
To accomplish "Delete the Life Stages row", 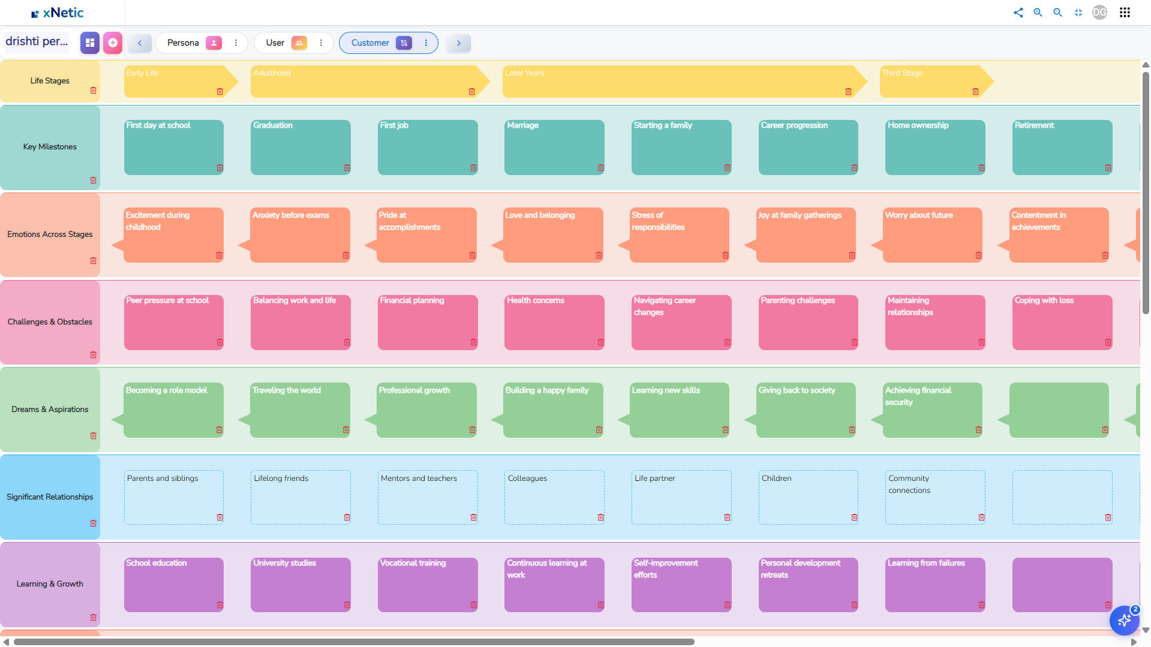I will click(x=94, y=91).
